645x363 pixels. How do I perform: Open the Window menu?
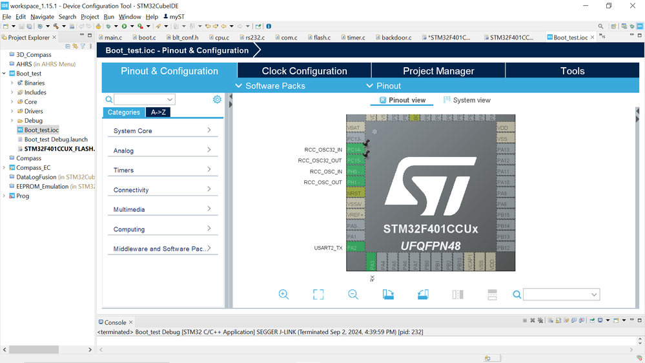point(130,16)
